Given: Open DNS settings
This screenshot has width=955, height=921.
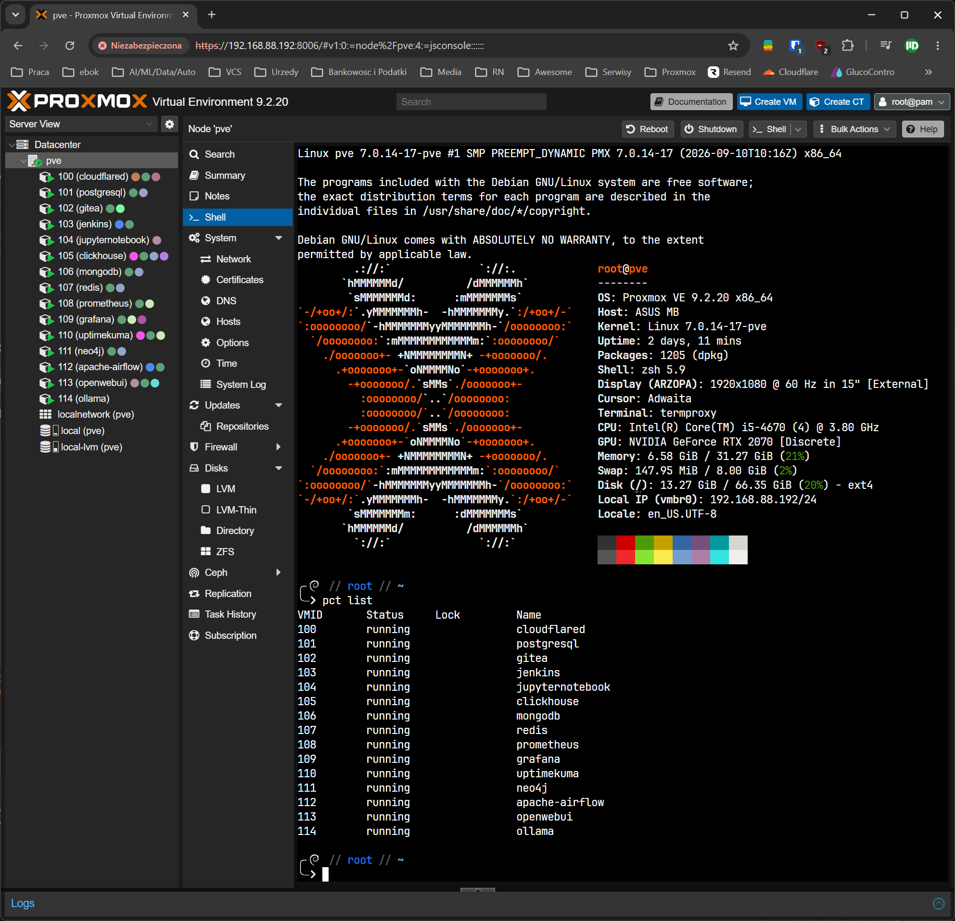Looking at the screenshot, I should 238,301.
